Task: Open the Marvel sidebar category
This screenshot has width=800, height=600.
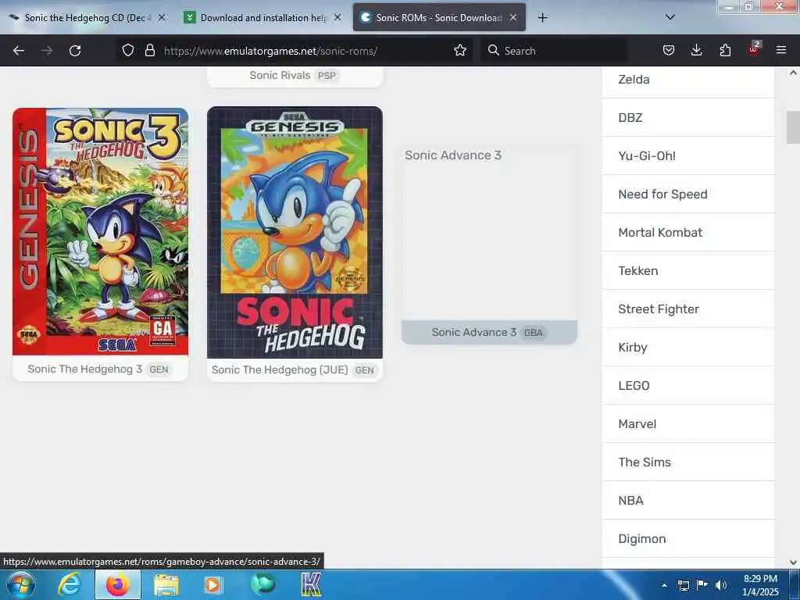Action: click(x=687, y=424)
